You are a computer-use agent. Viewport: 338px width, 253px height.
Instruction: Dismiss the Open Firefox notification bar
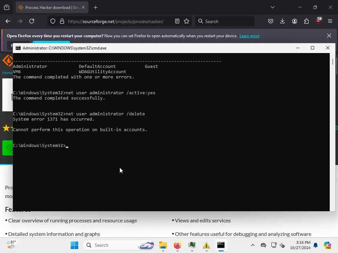point(329,36)
